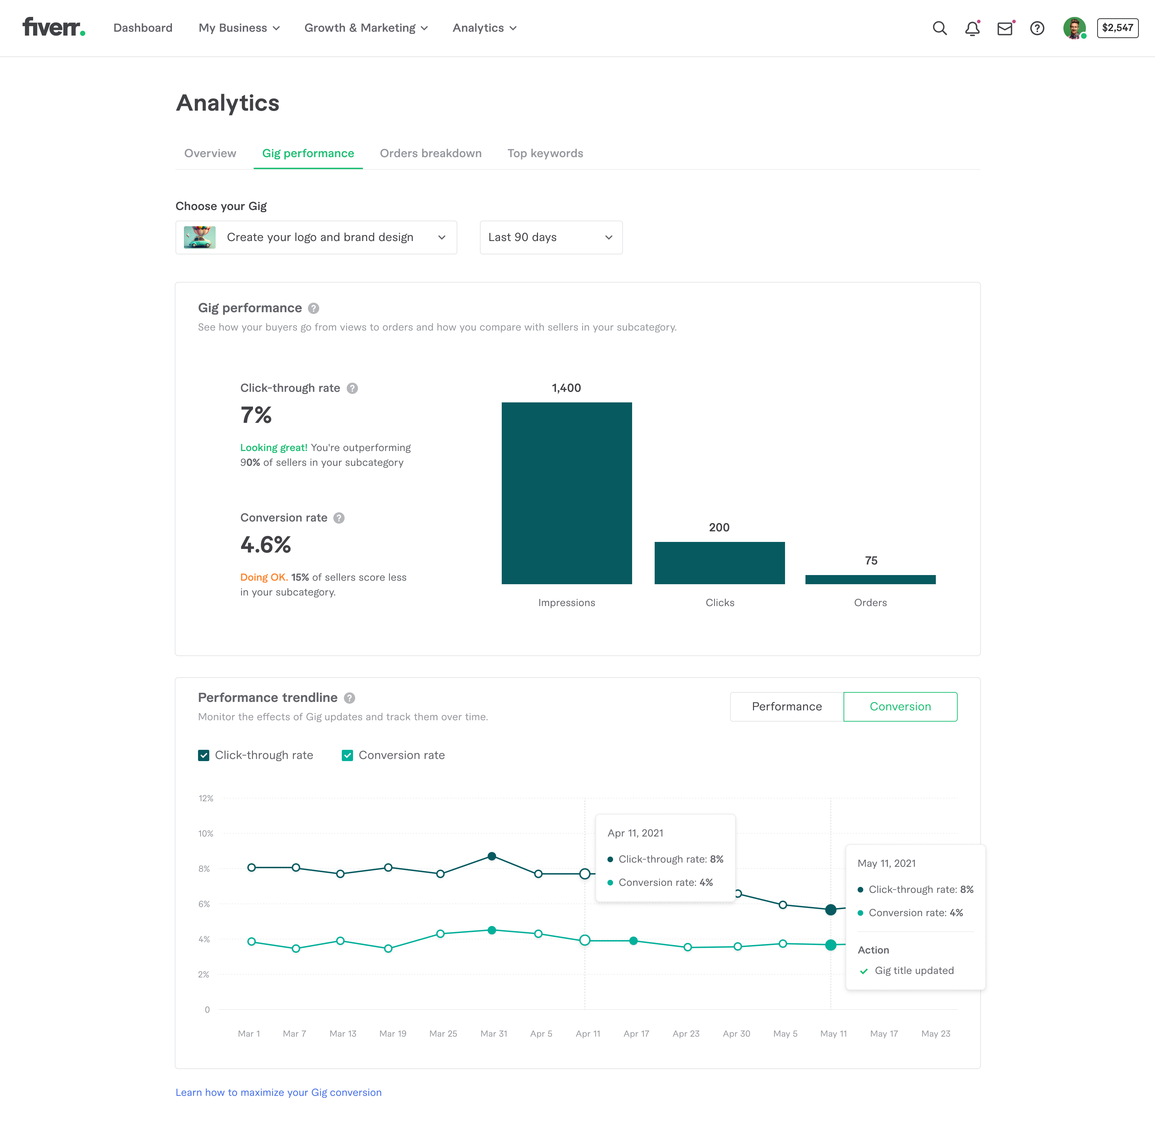
Task: Expand the My Business menu
Action: (239, 28)
